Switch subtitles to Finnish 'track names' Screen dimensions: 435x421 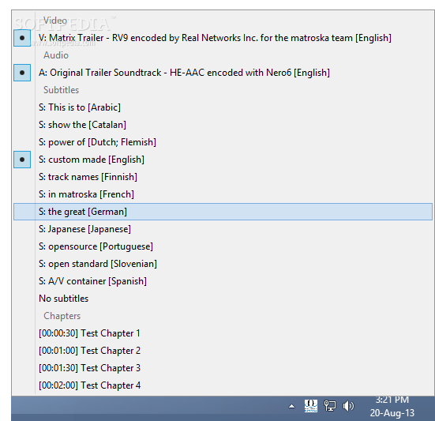[223, 177]
